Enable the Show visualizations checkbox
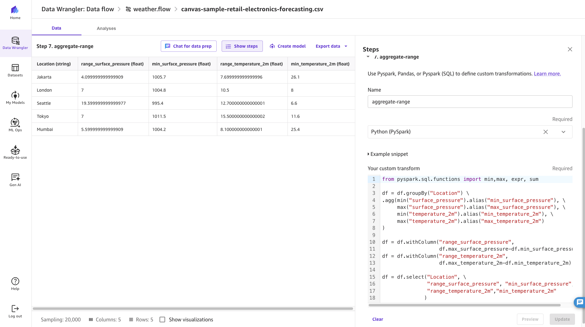 162,320
